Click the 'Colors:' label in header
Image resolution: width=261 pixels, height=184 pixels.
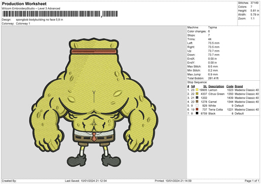click(x=242, y=7)
